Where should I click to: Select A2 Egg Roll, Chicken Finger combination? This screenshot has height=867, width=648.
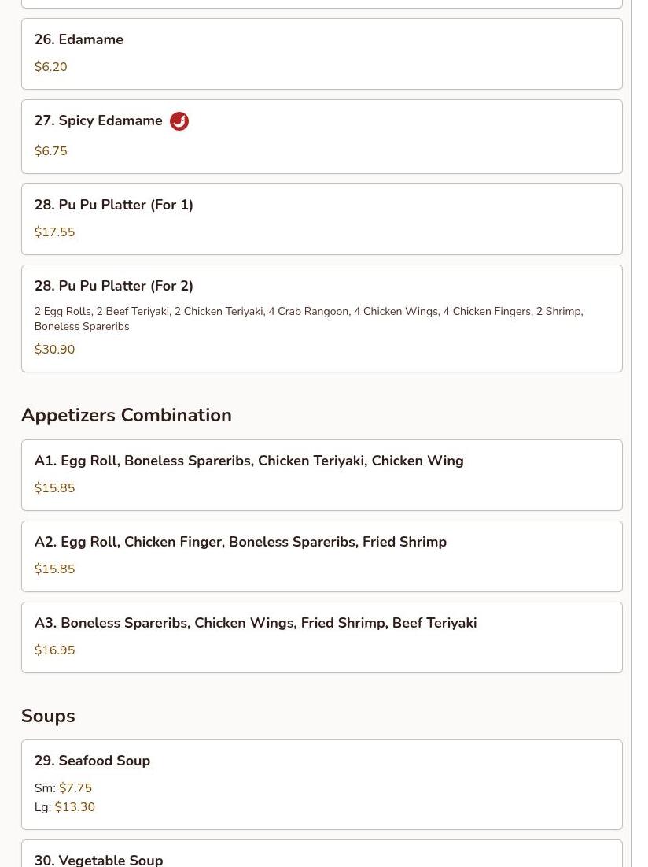pos(322,556)
